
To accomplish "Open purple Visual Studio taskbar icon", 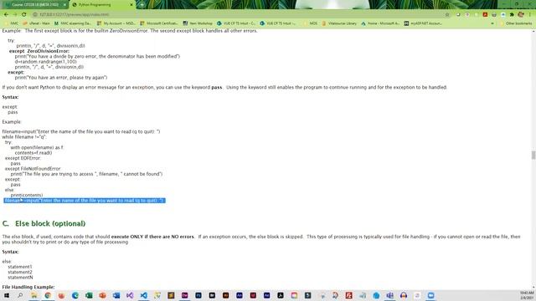I will (130, 295).
